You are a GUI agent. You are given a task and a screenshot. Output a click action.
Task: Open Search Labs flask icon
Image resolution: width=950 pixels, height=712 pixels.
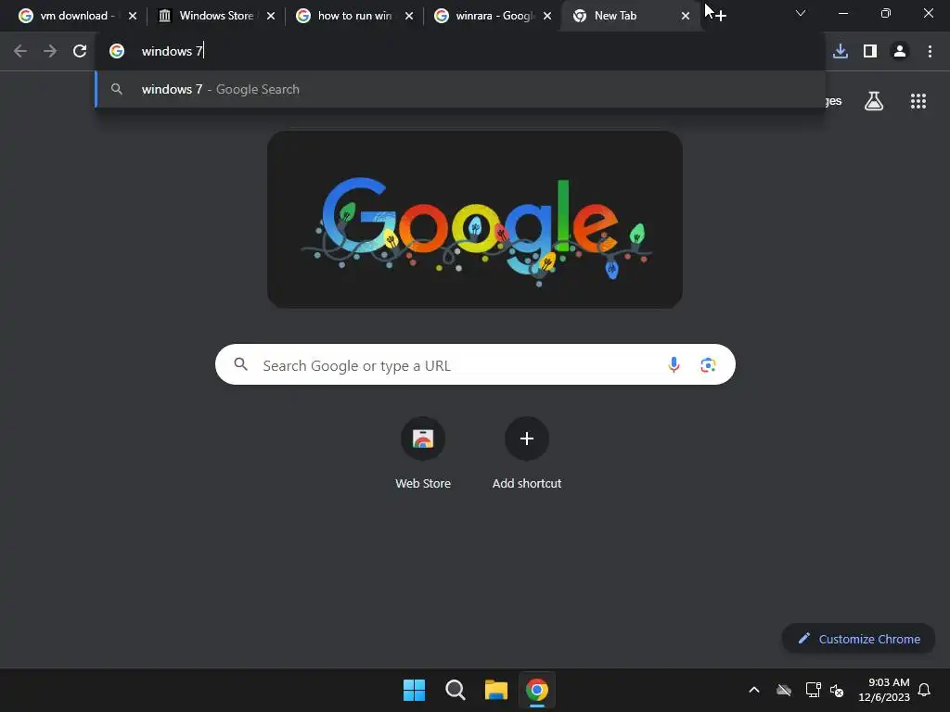coord(874,101)
